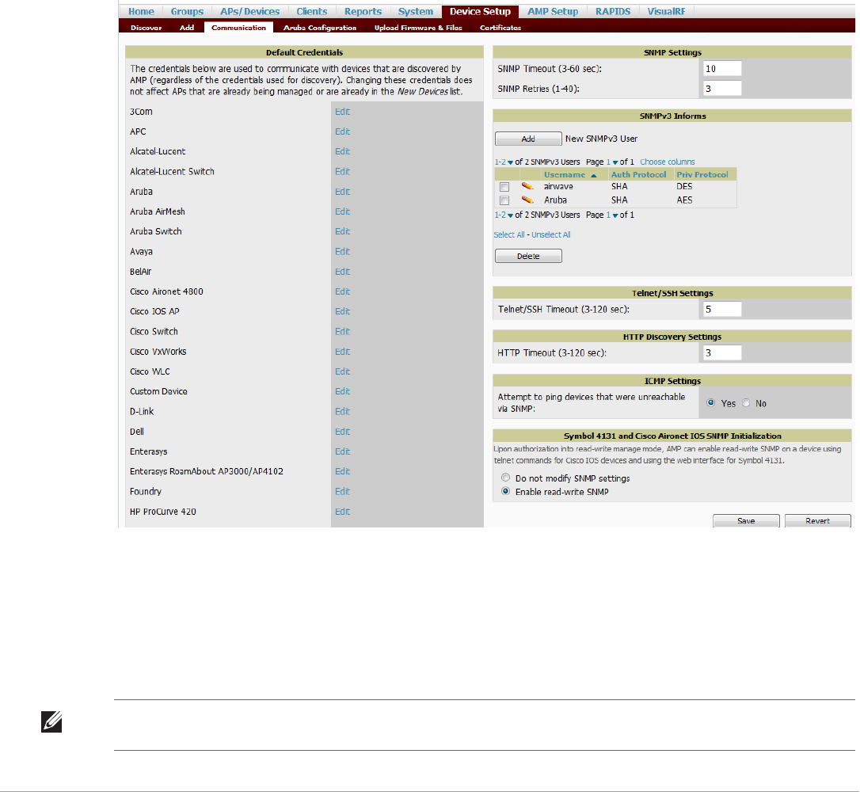The image size is (860, 792).
Task: Sort by Priv Protocol column header
Action: click(702, 174)
